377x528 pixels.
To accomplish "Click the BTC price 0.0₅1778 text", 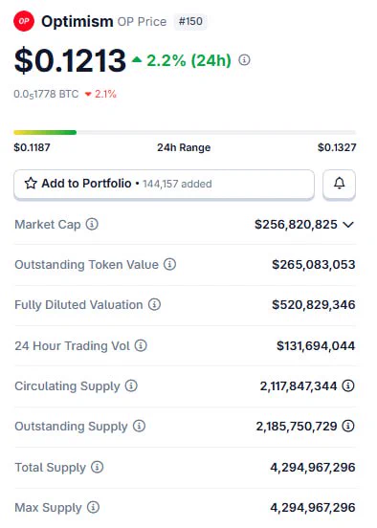I will tap(46, 94).
